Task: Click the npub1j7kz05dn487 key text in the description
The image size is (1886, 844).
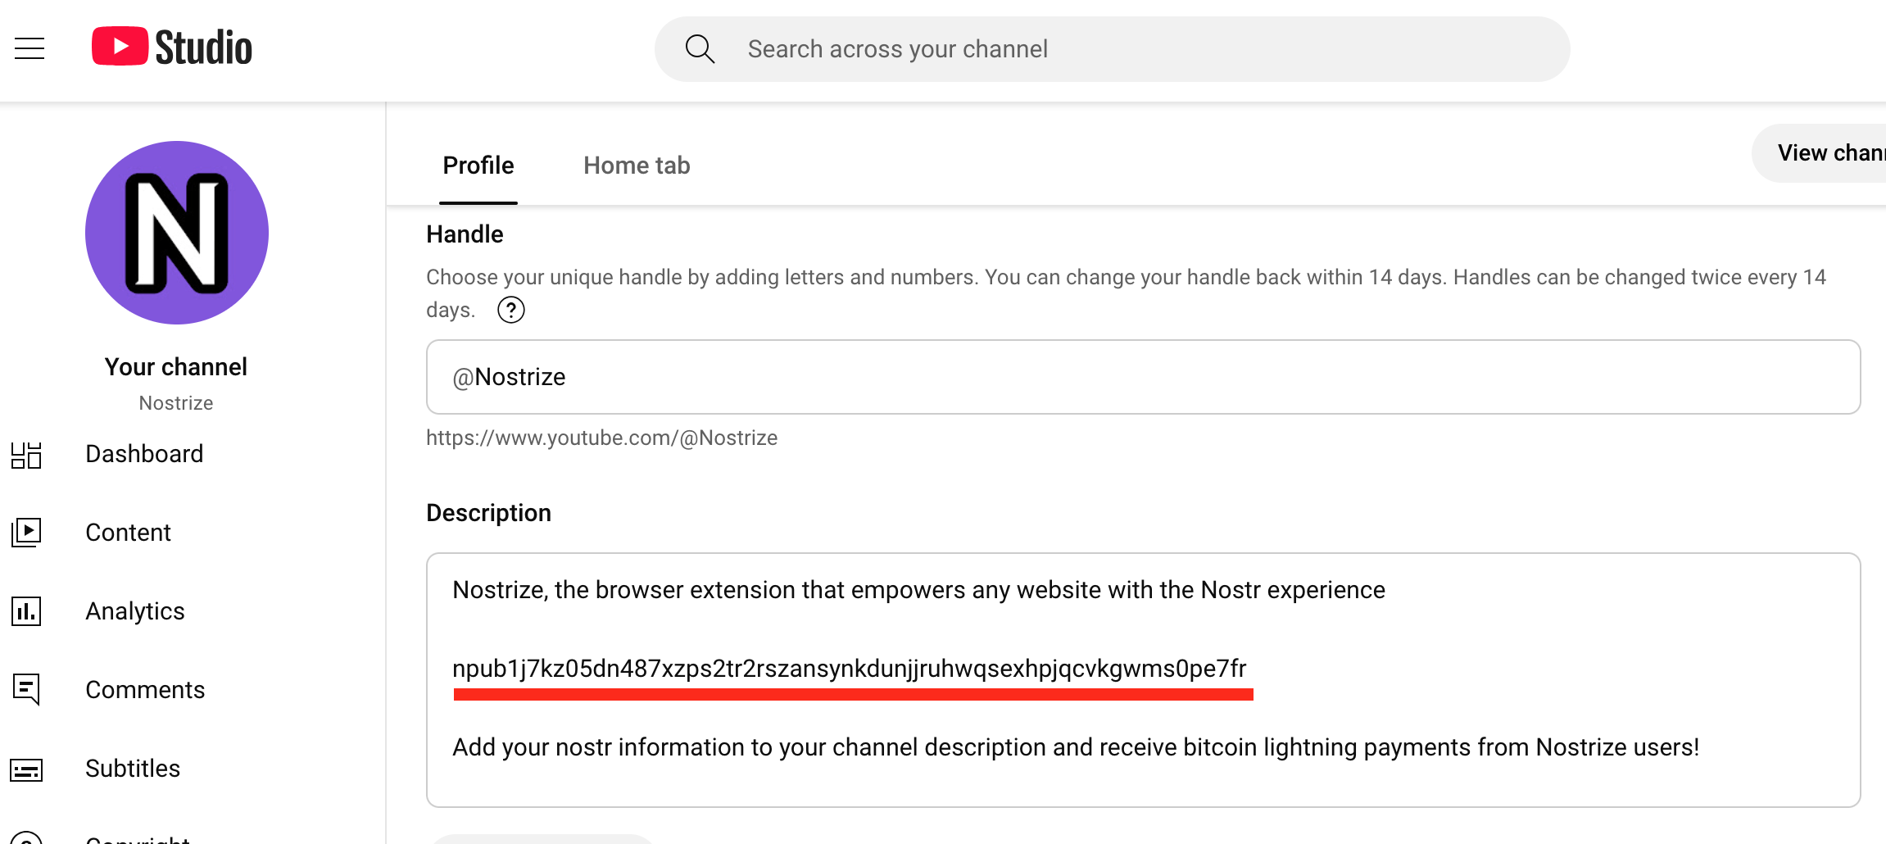Action: click(849, 669)
